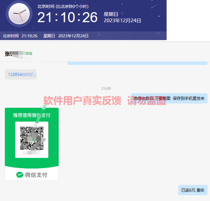Click the 星期日 label beside the big clock
Screen dimensions: 210x201
point(111,14)
